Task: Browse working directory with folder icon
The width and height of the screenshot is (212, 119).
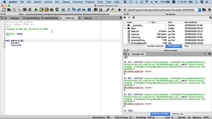Action: (x=204, y=10)
